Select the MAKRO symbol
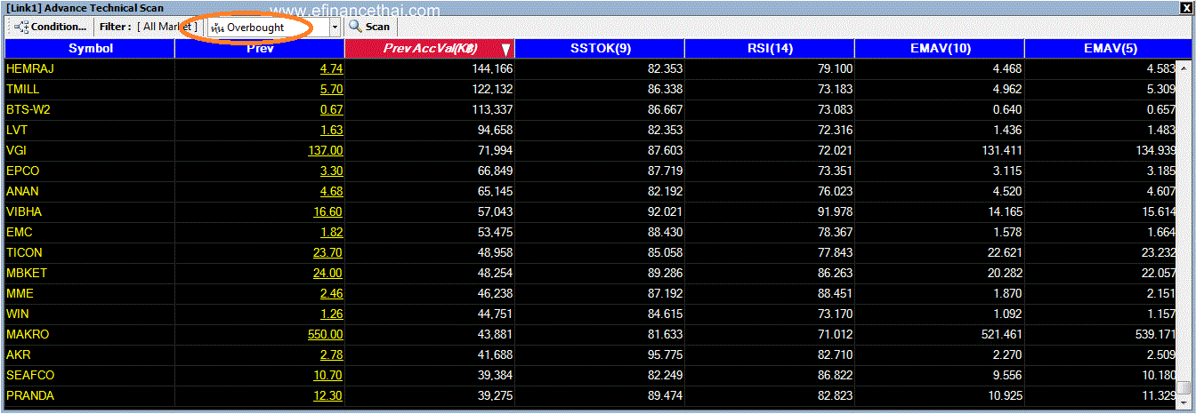The image size is (1196, 414). [28, 334]
